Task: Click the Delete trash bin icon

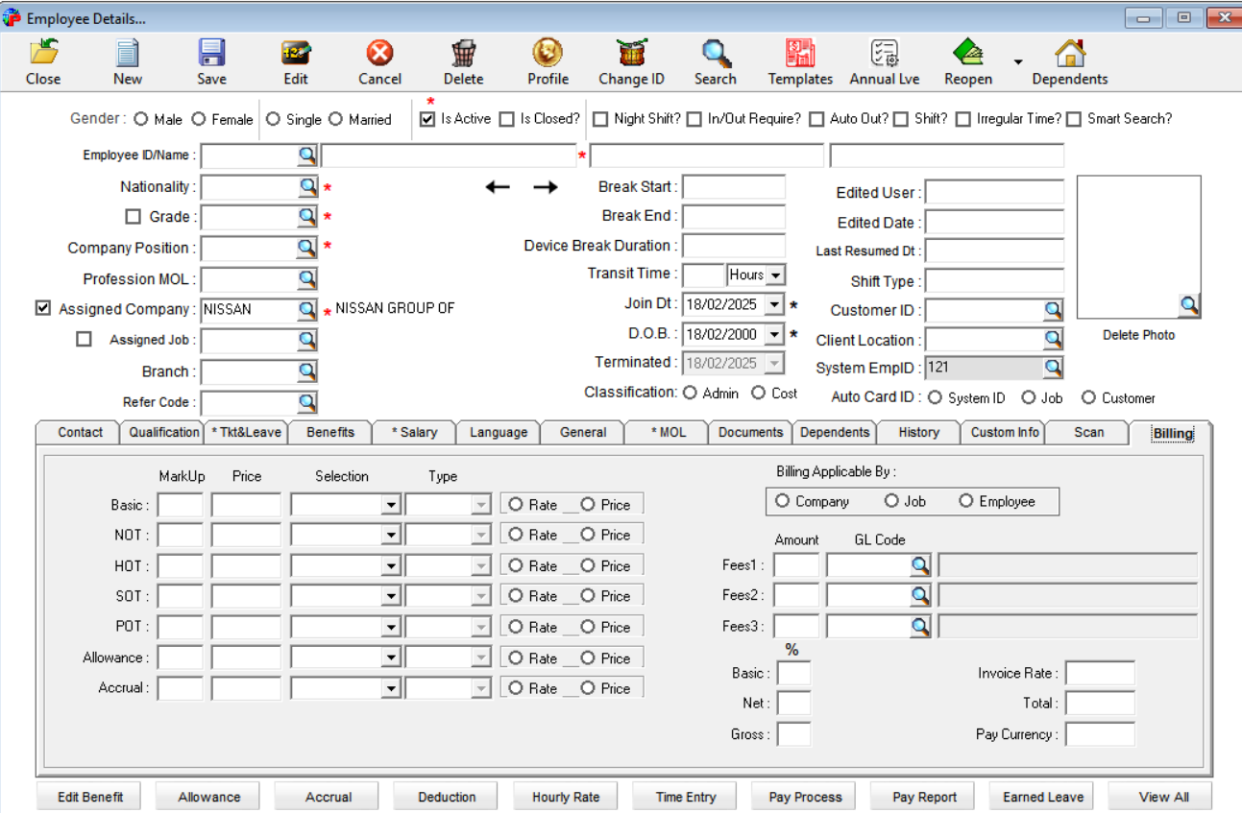Action: [464, 53]
